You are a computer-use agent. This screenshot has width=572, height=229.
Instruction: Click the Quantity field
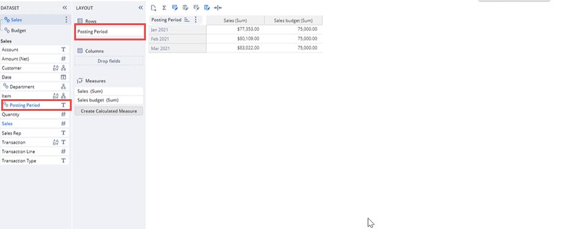pos(34,114)
